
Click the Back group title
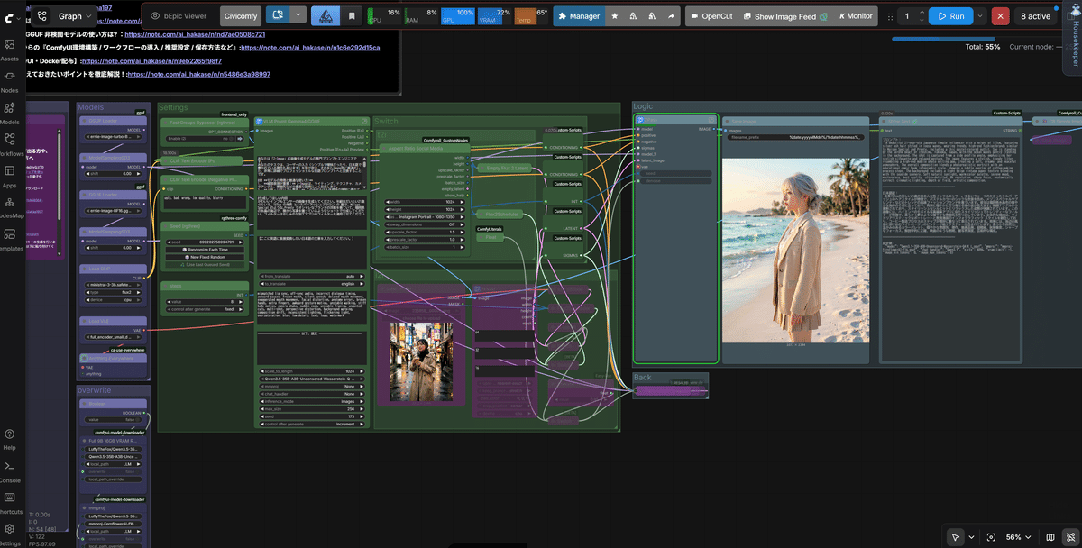tap(642, 378)
